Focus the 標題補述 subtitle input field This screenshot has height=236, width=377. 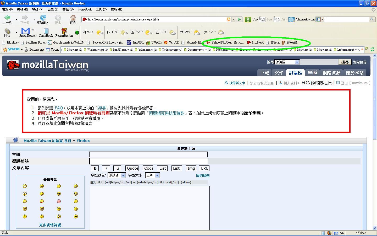[x=148, y=161]
